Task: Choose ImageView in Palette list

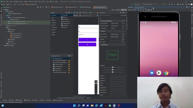Action: (x=65, y=19)
